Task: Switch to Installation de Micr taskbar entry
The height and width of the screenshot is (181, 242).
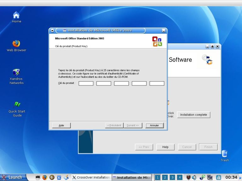Action: click(x=132, y=177)
